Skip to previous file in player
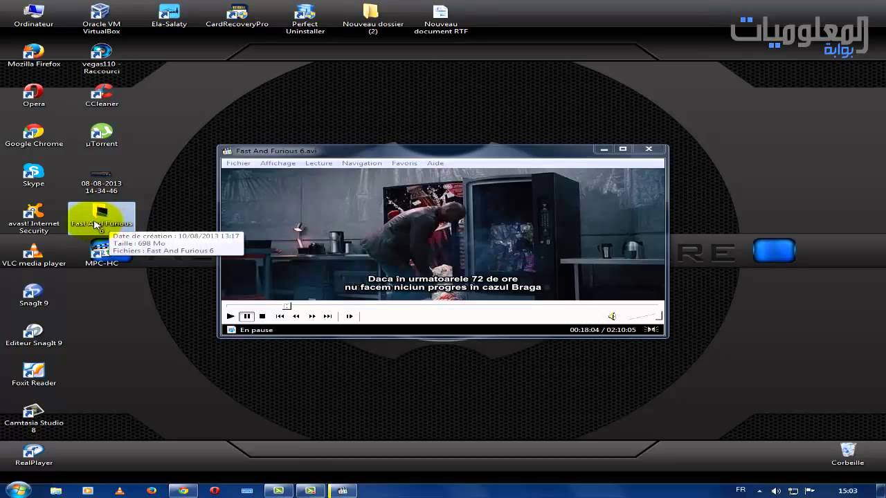The image size is (886, 498). coord(280,316)
